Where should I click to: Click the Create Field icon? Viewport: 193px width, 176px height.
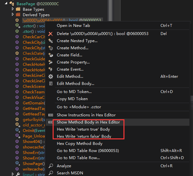coord(50,55)
